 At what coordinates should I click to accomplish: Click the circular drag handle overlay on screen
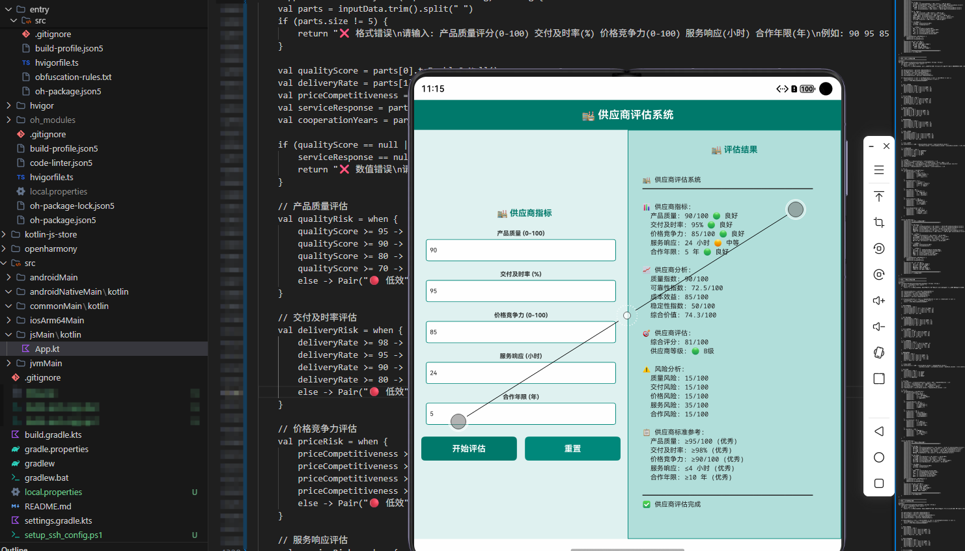796,209
